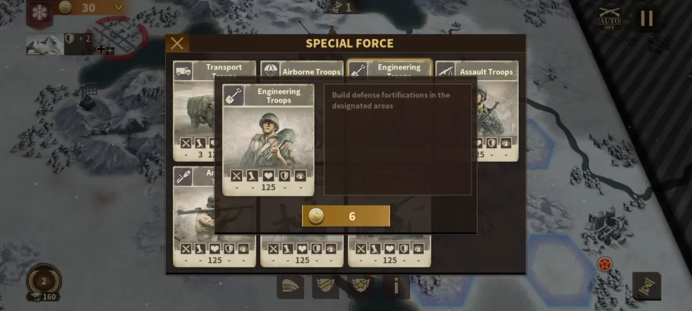The image size is (692, 311).
Task: Click the snowflake weather badge
Action: click(40, 12)
